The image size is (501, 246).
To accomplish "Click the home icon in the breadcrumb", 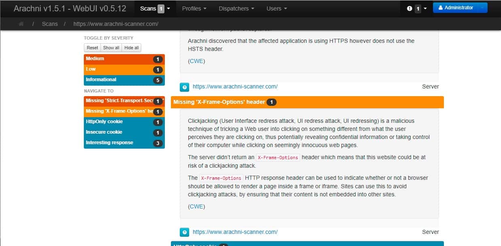I will (x=21, y=24).
